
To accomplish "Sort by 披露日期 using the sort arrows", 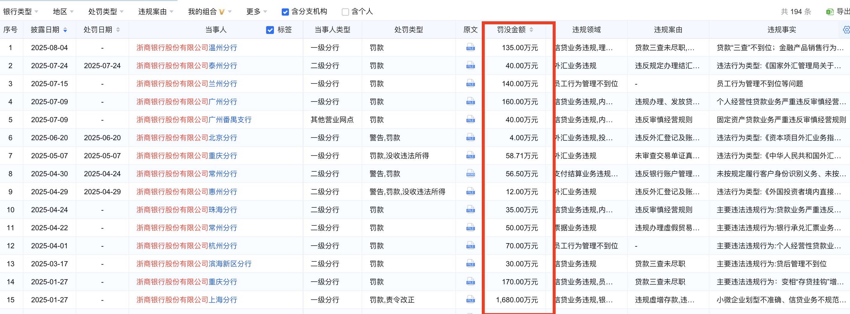I will coord(65,30).
